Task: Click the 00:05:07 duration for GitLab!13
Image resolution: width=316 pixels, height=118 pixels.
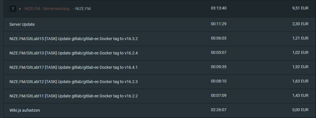Action: 219,52
